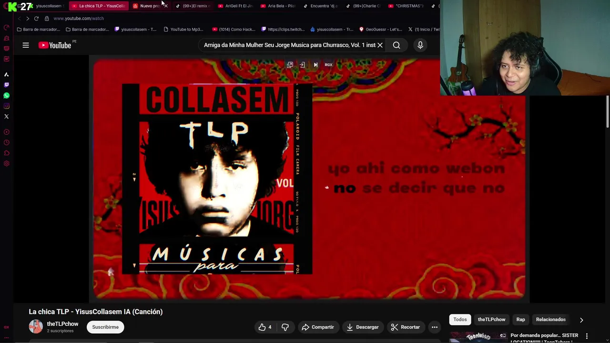
Task: Run search with magnifier button
Action: point(396,45)
